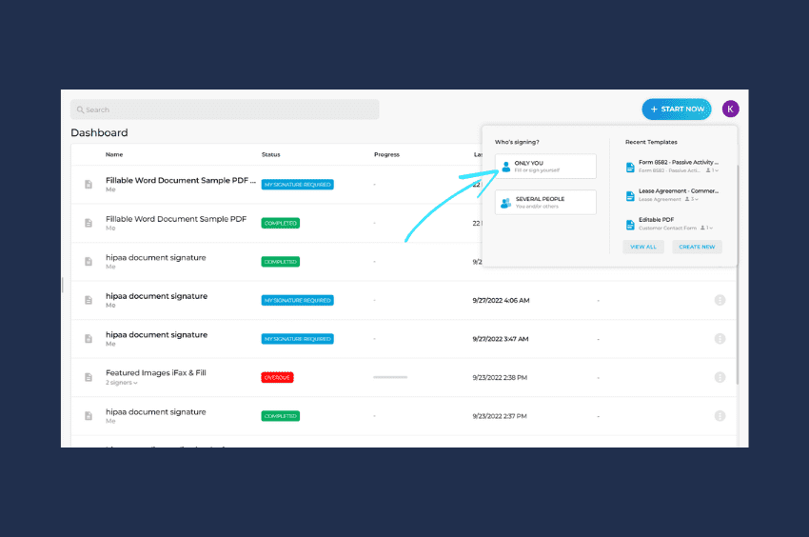Expand signer count for Lease Agreement template

(692, 199)
